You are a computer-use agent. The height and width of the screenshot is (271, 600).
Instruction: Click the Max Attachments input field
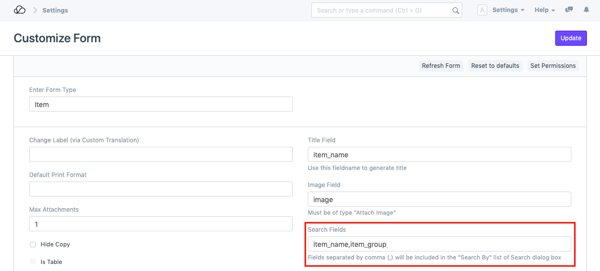[160, 224]
